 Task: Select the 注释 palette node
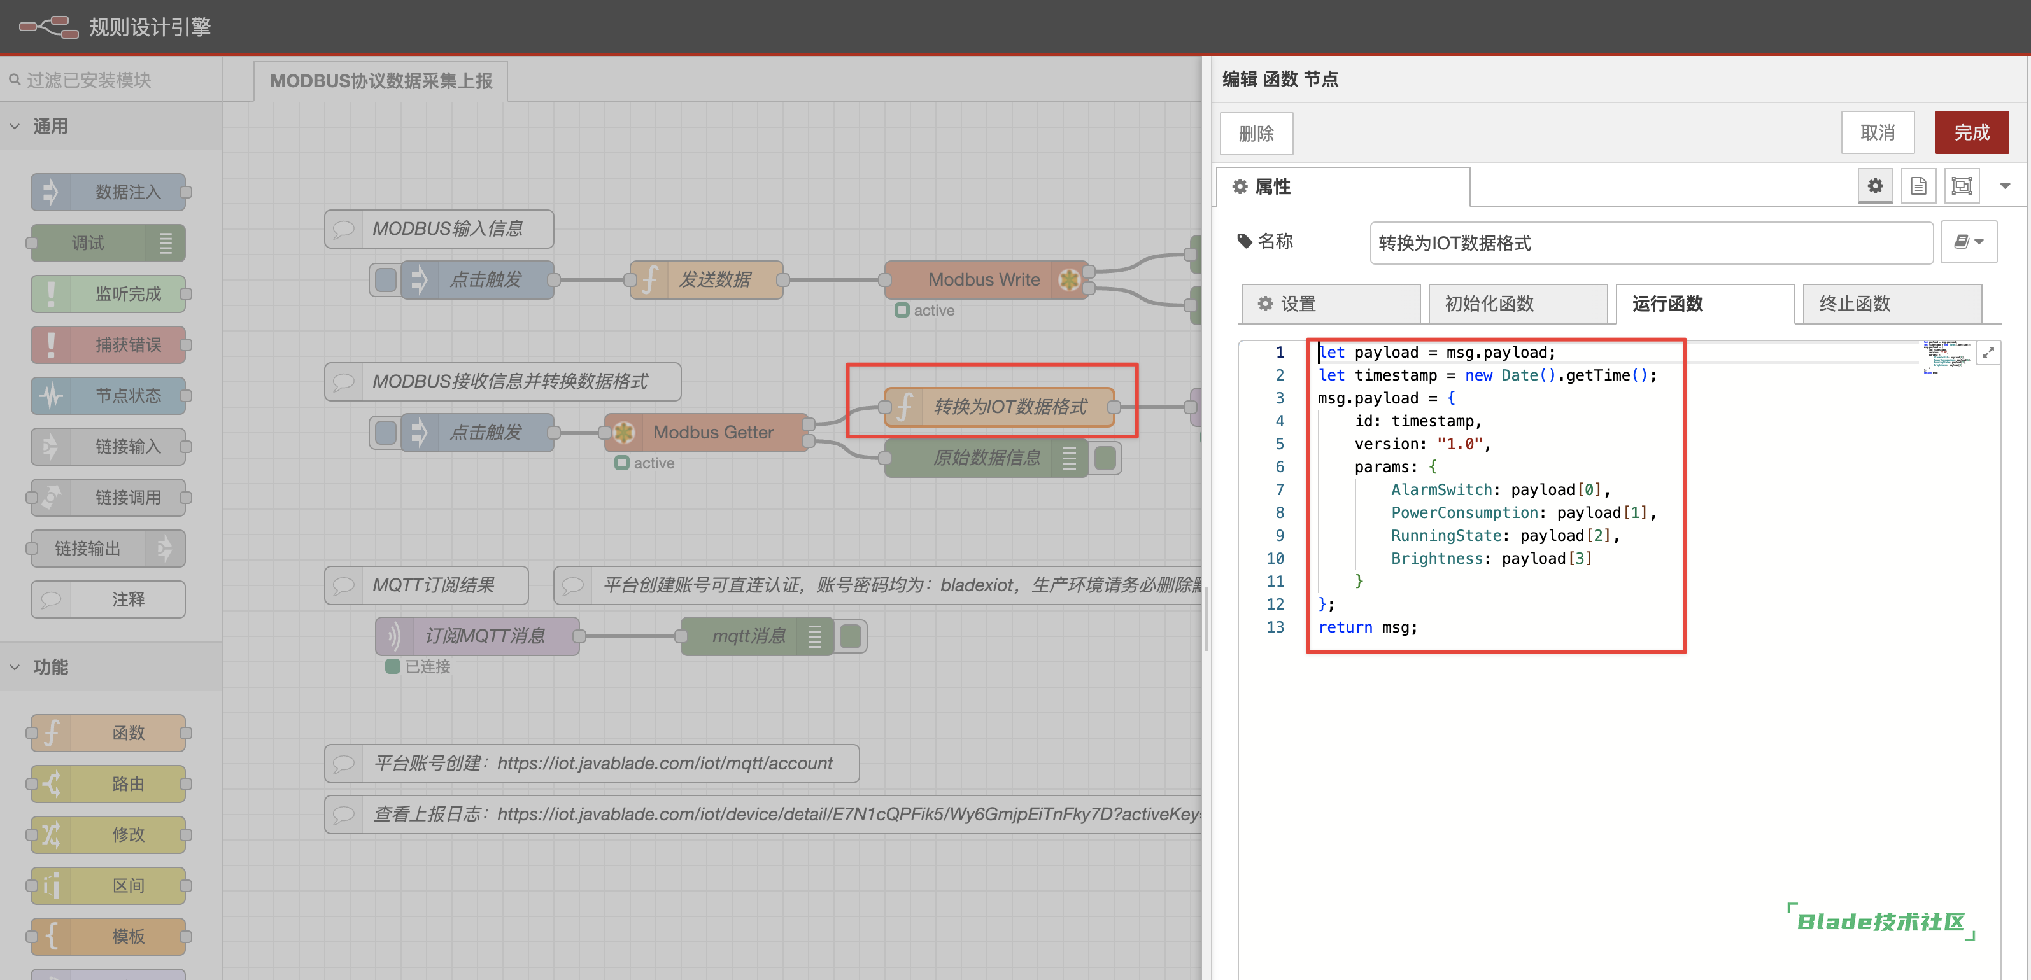[109, 599]
